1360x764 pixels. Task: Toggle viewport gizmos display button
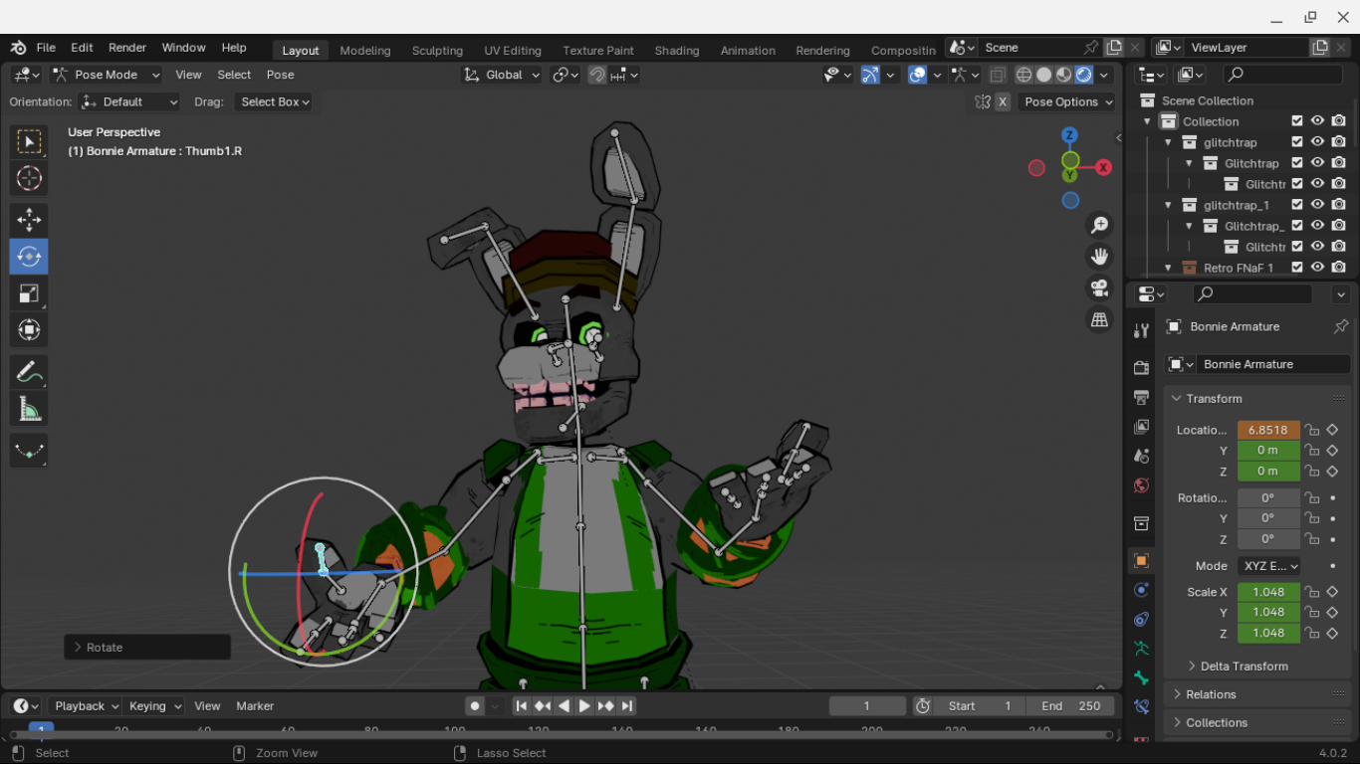[870, 75]
